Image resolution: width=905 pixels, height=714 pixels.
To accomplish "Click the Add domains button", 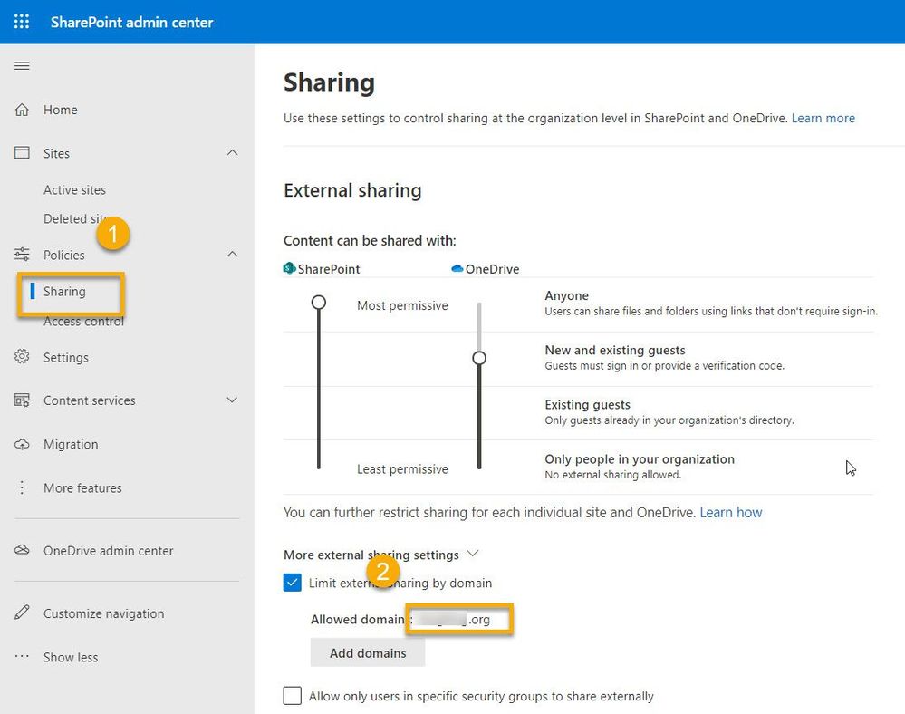I will 368,652.
